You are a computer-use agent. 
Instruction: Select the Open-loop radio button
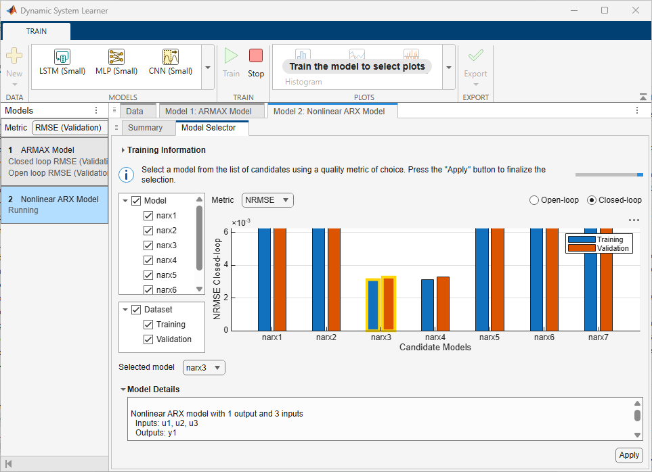pos(534,200)
